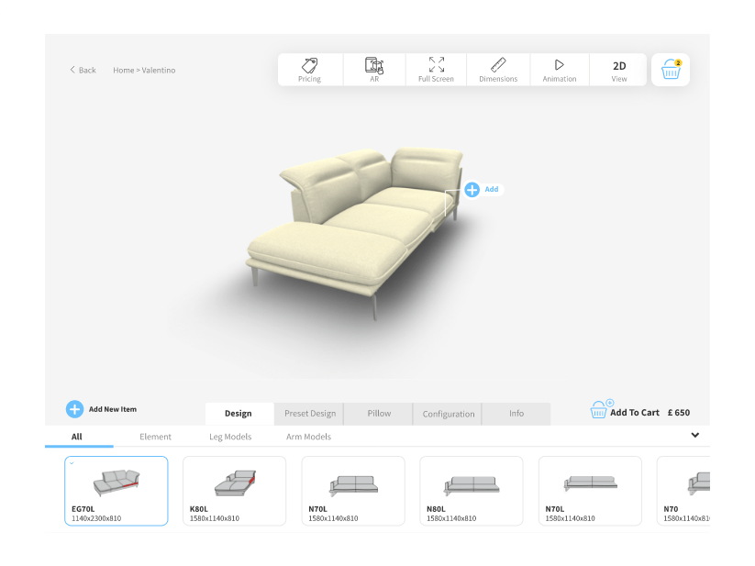
Task: Switch to 2D View
Action: tap(619, 70)
